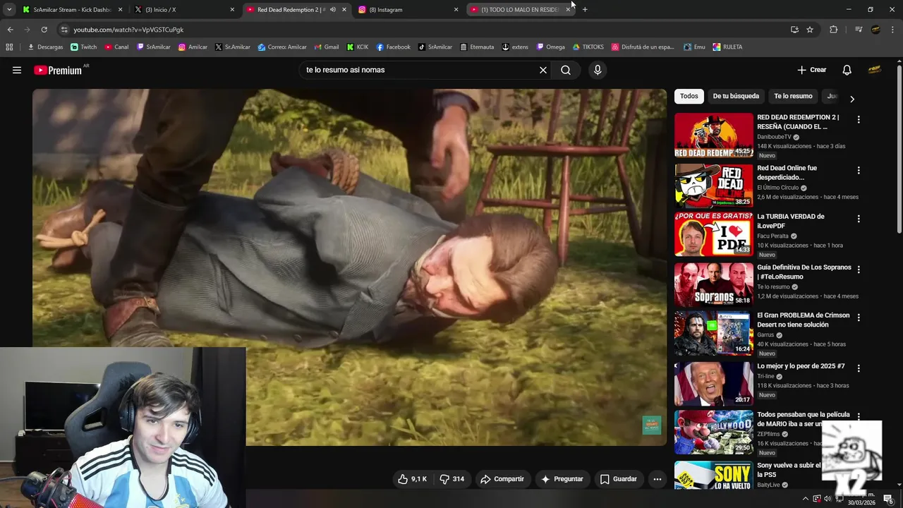Open El Último Círculo channel link
This screenshot has width=903, height=508.
click(x=778, y=188)
